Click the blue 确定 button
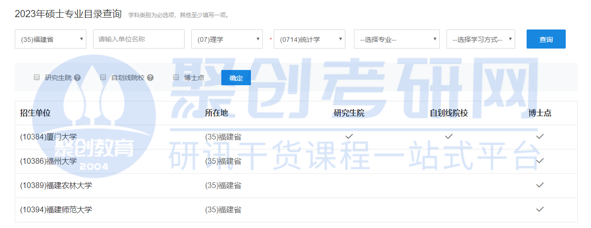This screenshot has width=591, height=228. pyautogui.click(x=236, y=78)
